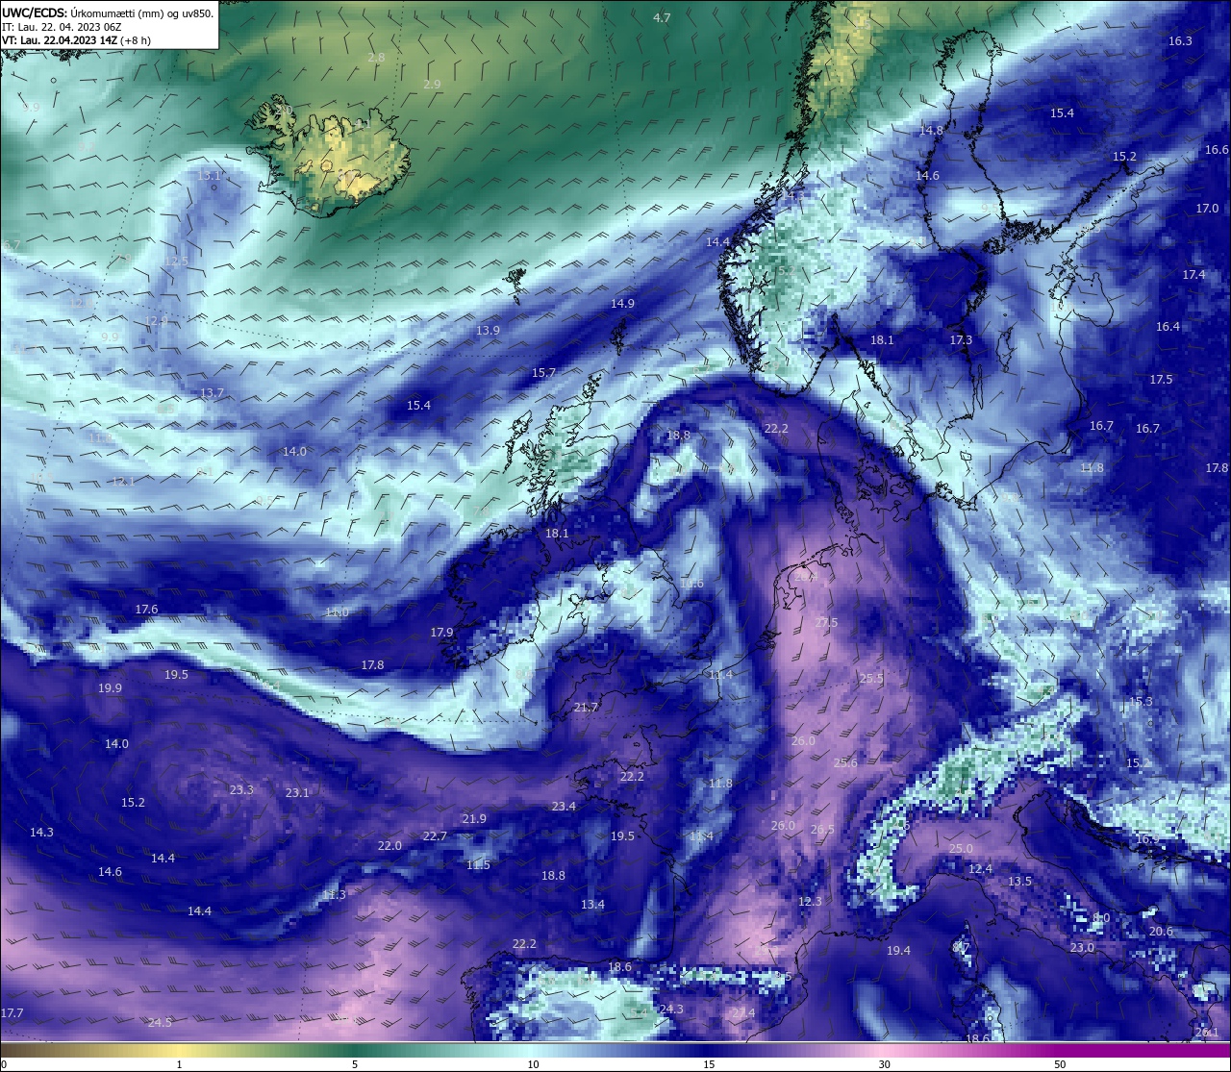Click the 15.7 value label
The height and width of the screenshot is (1072, 1231).
(543, 373)
